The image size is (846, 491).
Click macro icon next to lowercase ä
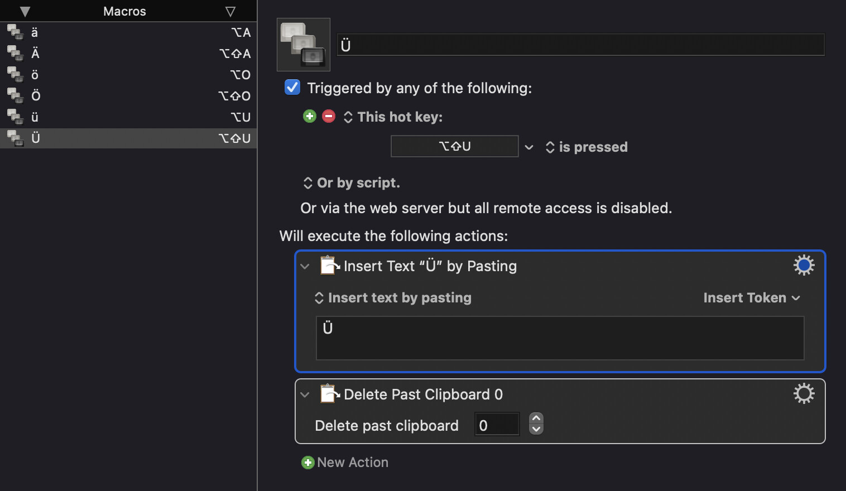point(15,32)
